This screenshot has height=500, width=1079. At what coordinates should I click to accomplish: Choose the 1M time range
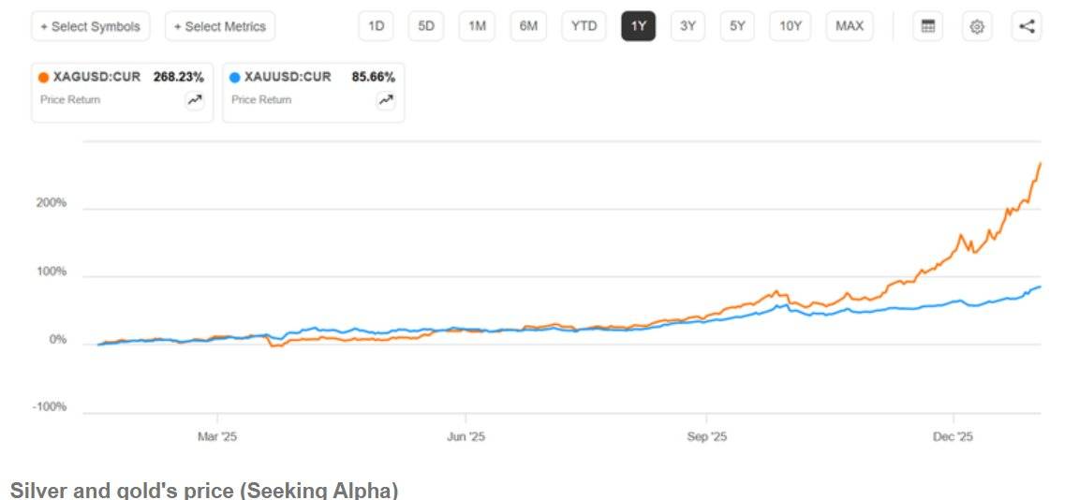[477, 26]
